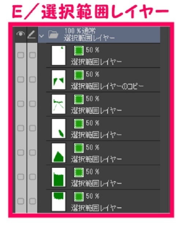Show the layer whose thumbnail is mostly filled green
183x225 pixels.
(x=20, y=177)
